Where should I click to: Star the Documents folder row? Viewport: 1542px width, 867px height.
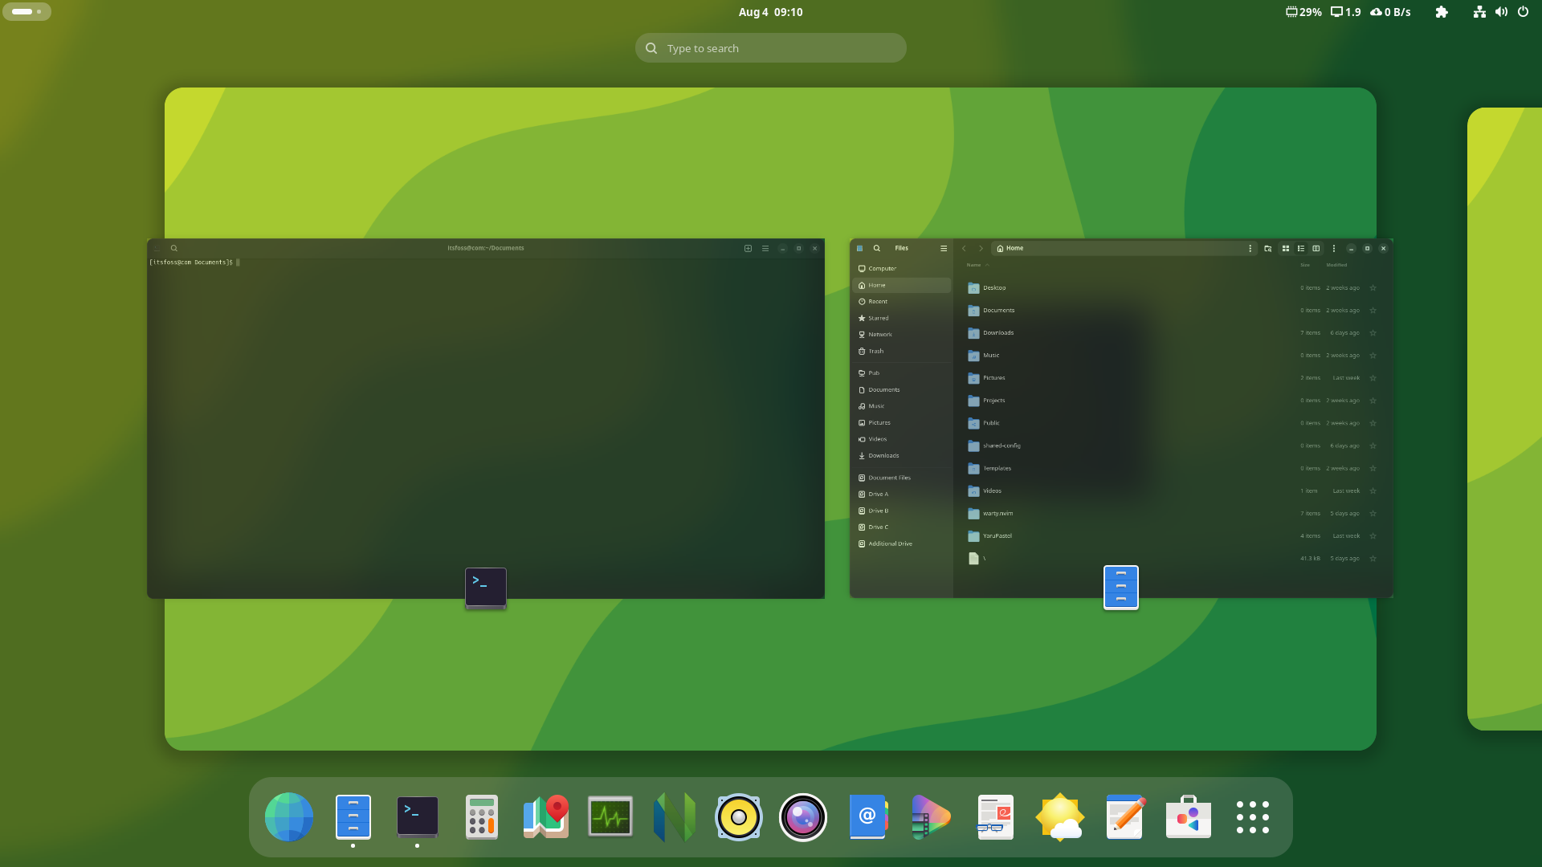(1373, 310)
